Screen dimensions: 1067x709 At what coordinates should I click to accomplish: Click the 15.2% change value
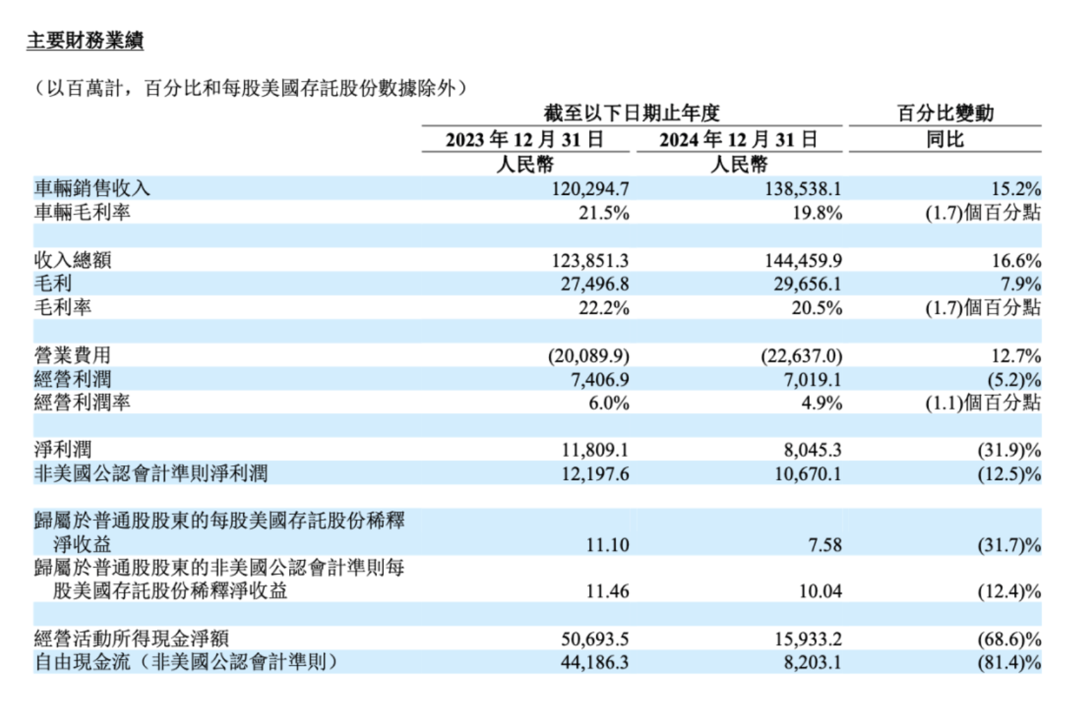[x=1016, y=189]
